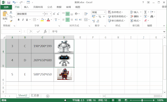Expand the formula bar chevron
This screenshot has width=167, height=102.
(x=164, y=31)
